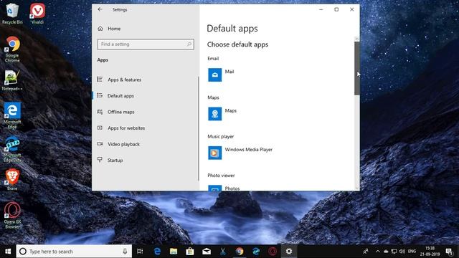Open Action Center notifications icon
This screenshot has height=258, width=459.
[x=449, y=252]
